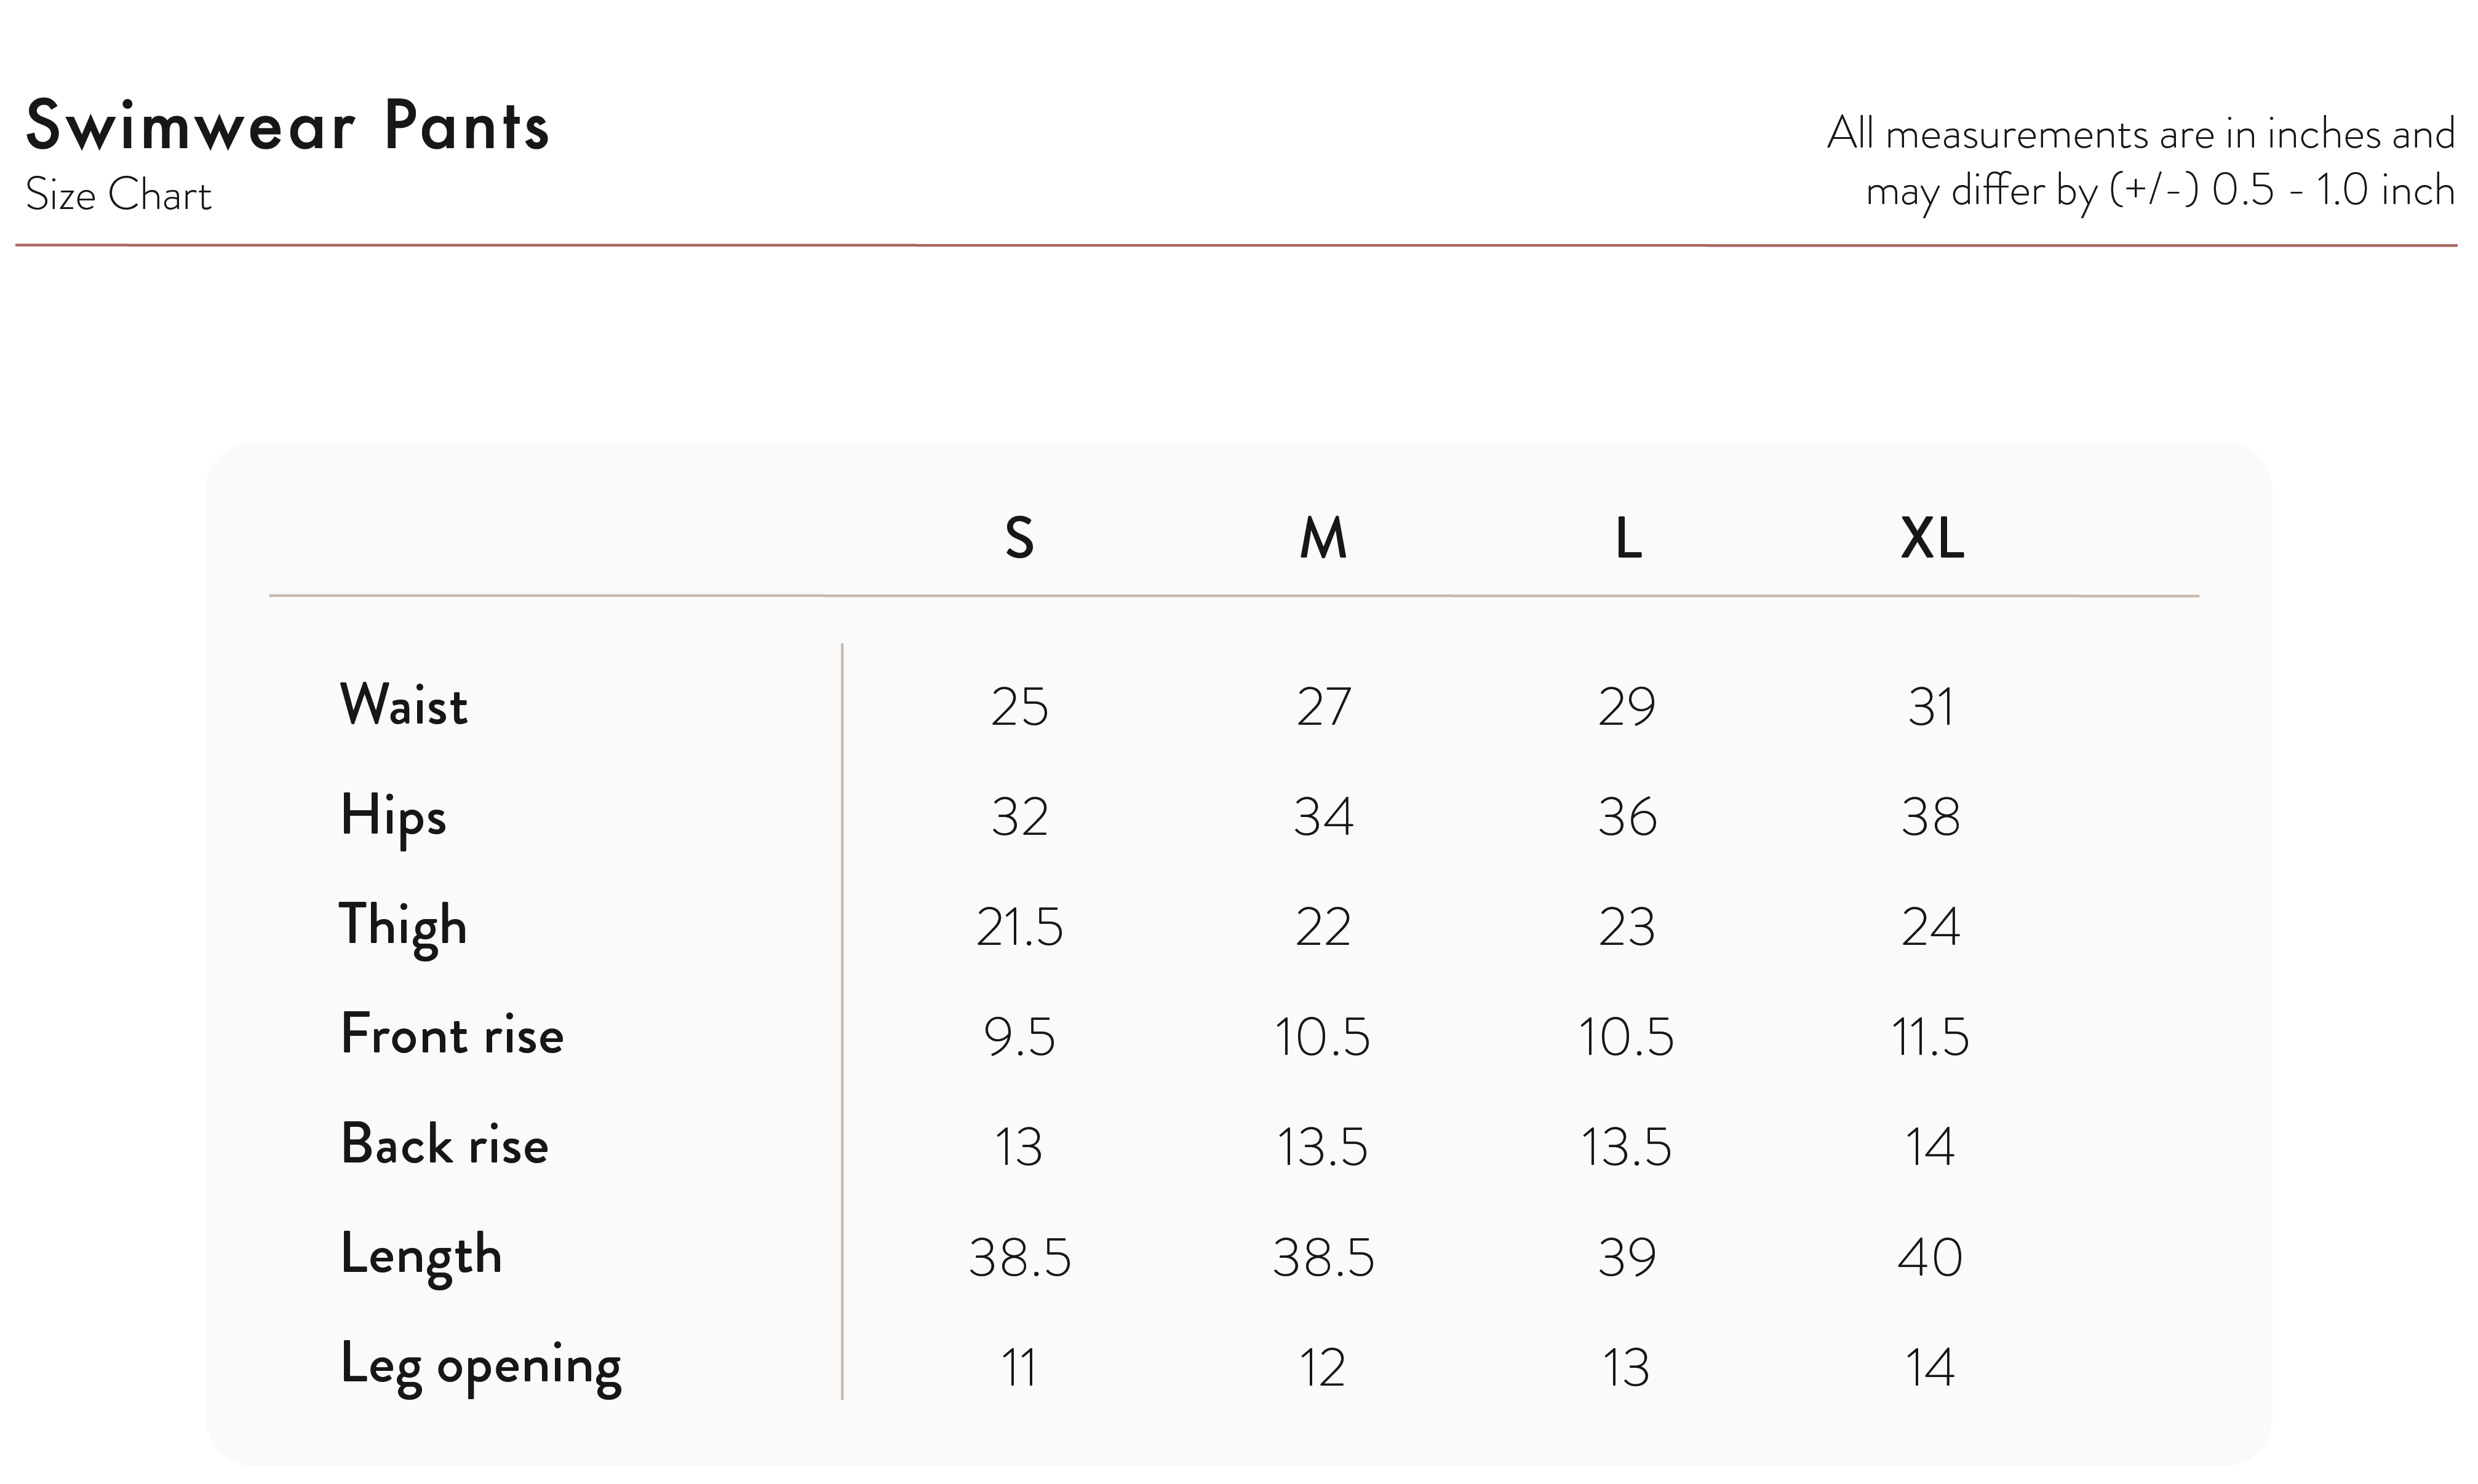Click the Hips row label
This screenshot has width=2478, height=1484.
coord(392,817)
